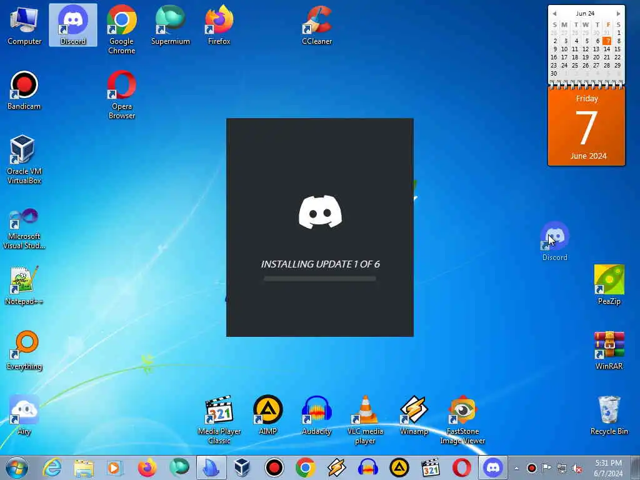The image size is (640, 480).
Task: Select the Notepad++ desktop shortcut
Action: pos(24,285)
